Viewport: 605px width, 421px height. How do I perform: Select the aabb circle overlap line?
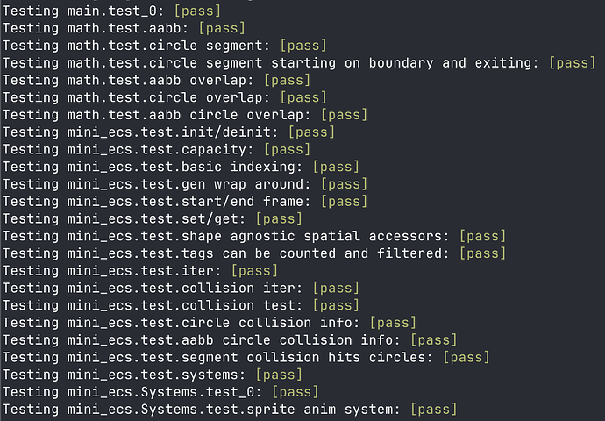185,115
